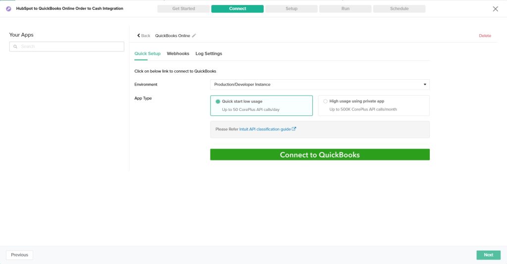Click the search magnifier icon in Your Apps
The height and width of the screenshot is (264, 507).
point(15,47)
